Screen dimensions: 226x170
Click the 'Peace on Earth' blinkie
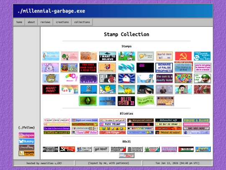196,132
